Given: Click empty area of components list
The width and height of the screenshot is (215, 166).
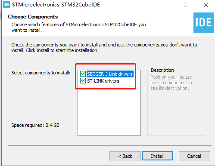Looking at the screenshot, I should [x=109, y=112].
